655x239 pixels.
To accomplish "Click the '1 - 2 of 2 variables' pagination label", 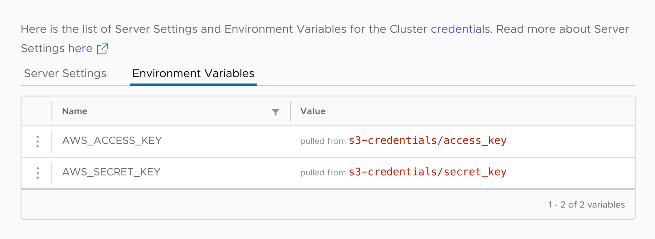I will [x=587, y=205].
